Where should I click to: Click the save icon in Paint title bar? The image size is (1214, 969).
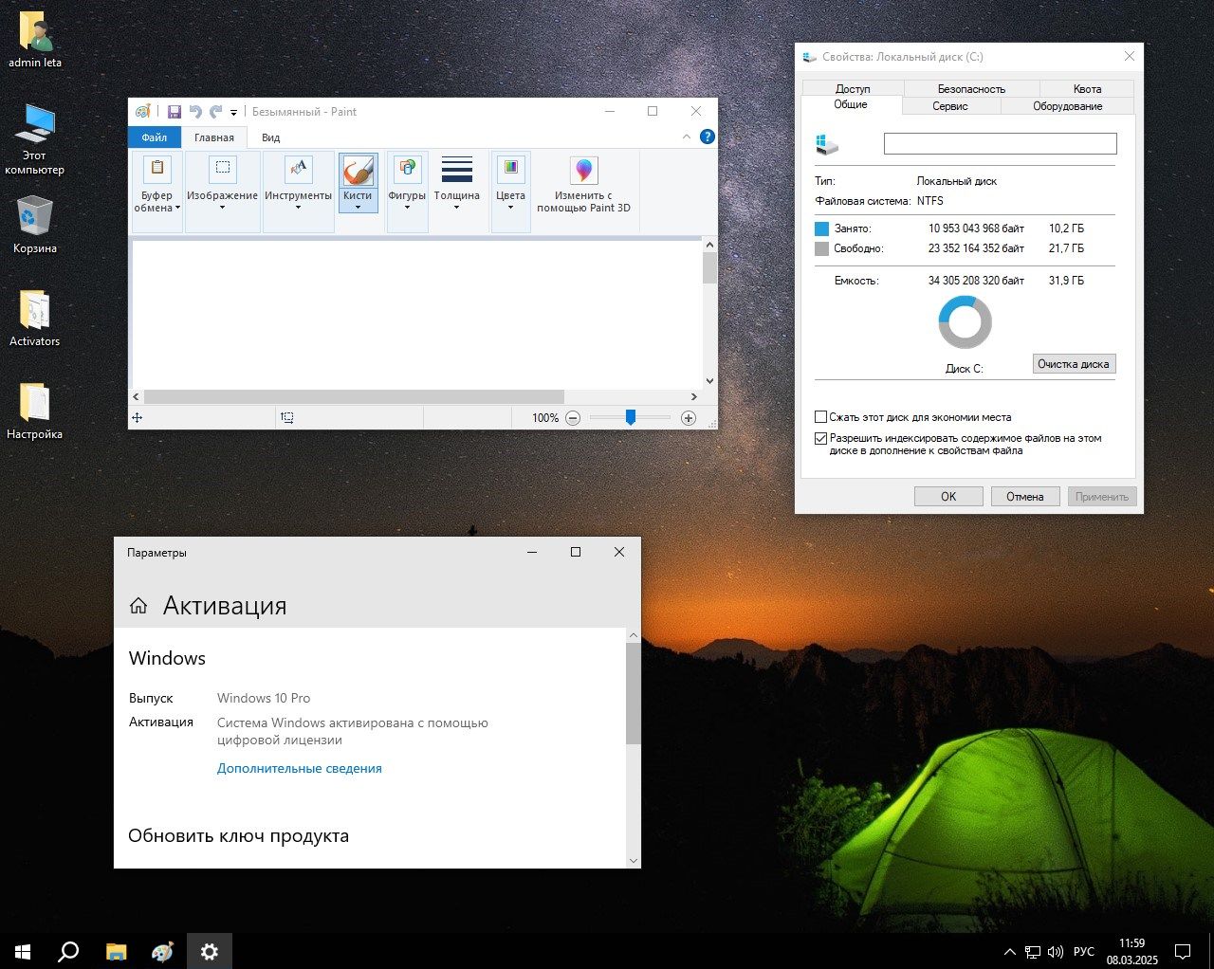point(175,112)
